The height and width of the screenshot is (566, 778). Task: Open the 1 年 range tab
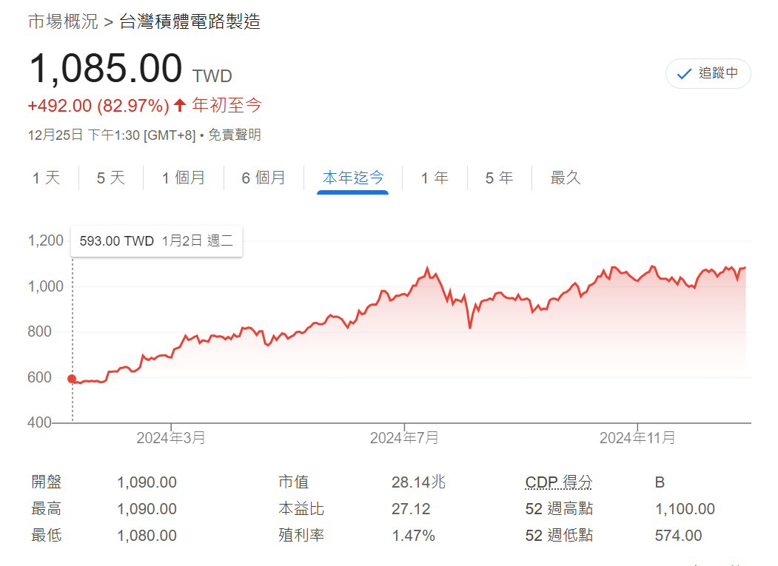click(435, 178)
